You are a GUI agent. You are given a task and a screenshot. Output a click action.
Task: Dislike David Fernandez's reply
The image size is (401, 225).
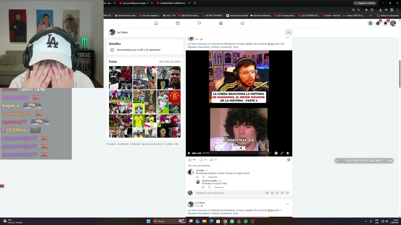pos(209,187)
